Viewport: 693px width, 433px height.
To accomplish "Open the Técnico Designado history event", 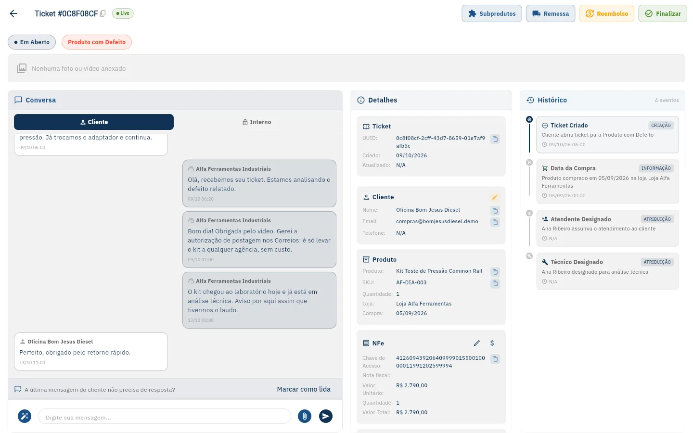I will point(607,271).
